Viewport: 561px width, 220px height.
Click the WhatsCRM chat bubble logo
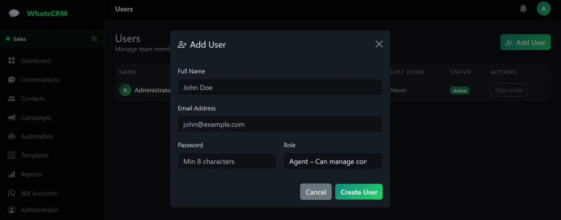click(x=14, y=13)
